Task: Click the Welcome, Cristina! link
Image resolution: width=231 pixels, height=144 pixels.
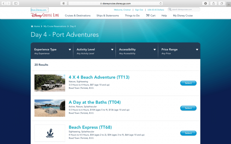Action: point(122,10)
